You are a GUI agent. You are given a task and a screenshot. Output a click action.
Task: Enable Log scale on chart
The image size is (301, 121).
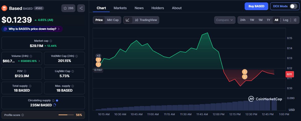[286, 20]
